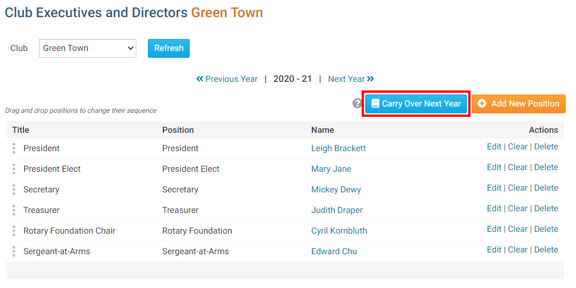Click drag handle beside President Elect
Screen dimensions: 576x288
point(14,169)
